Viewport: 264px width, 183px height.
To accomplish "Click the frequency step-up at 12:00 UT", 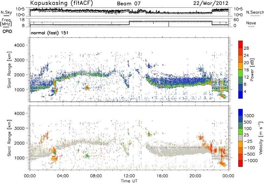I will (x=129, y=23).
